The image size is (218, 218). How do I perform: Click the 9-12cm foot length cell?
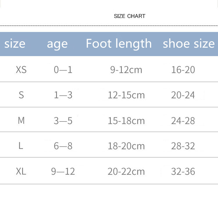coord(126,70)
